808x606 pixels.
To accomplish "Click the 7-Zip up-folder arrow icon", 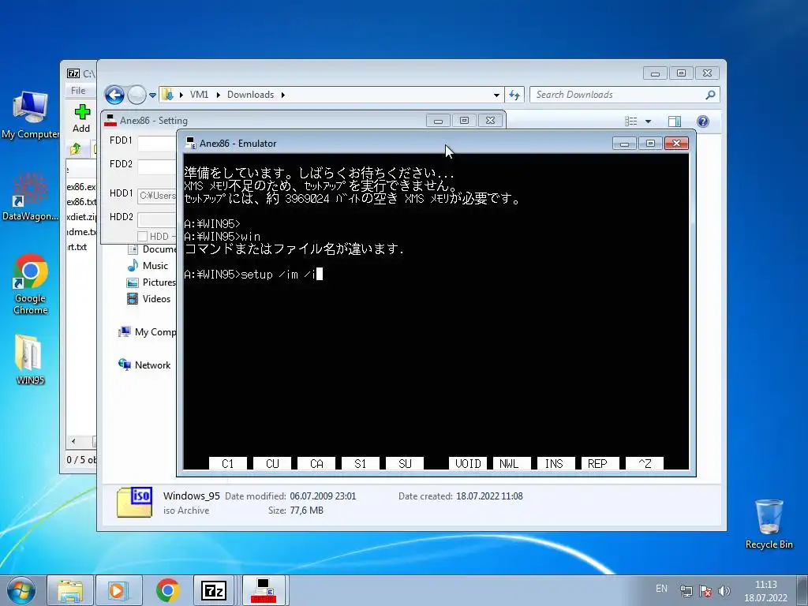I will (x=75, y=149).
